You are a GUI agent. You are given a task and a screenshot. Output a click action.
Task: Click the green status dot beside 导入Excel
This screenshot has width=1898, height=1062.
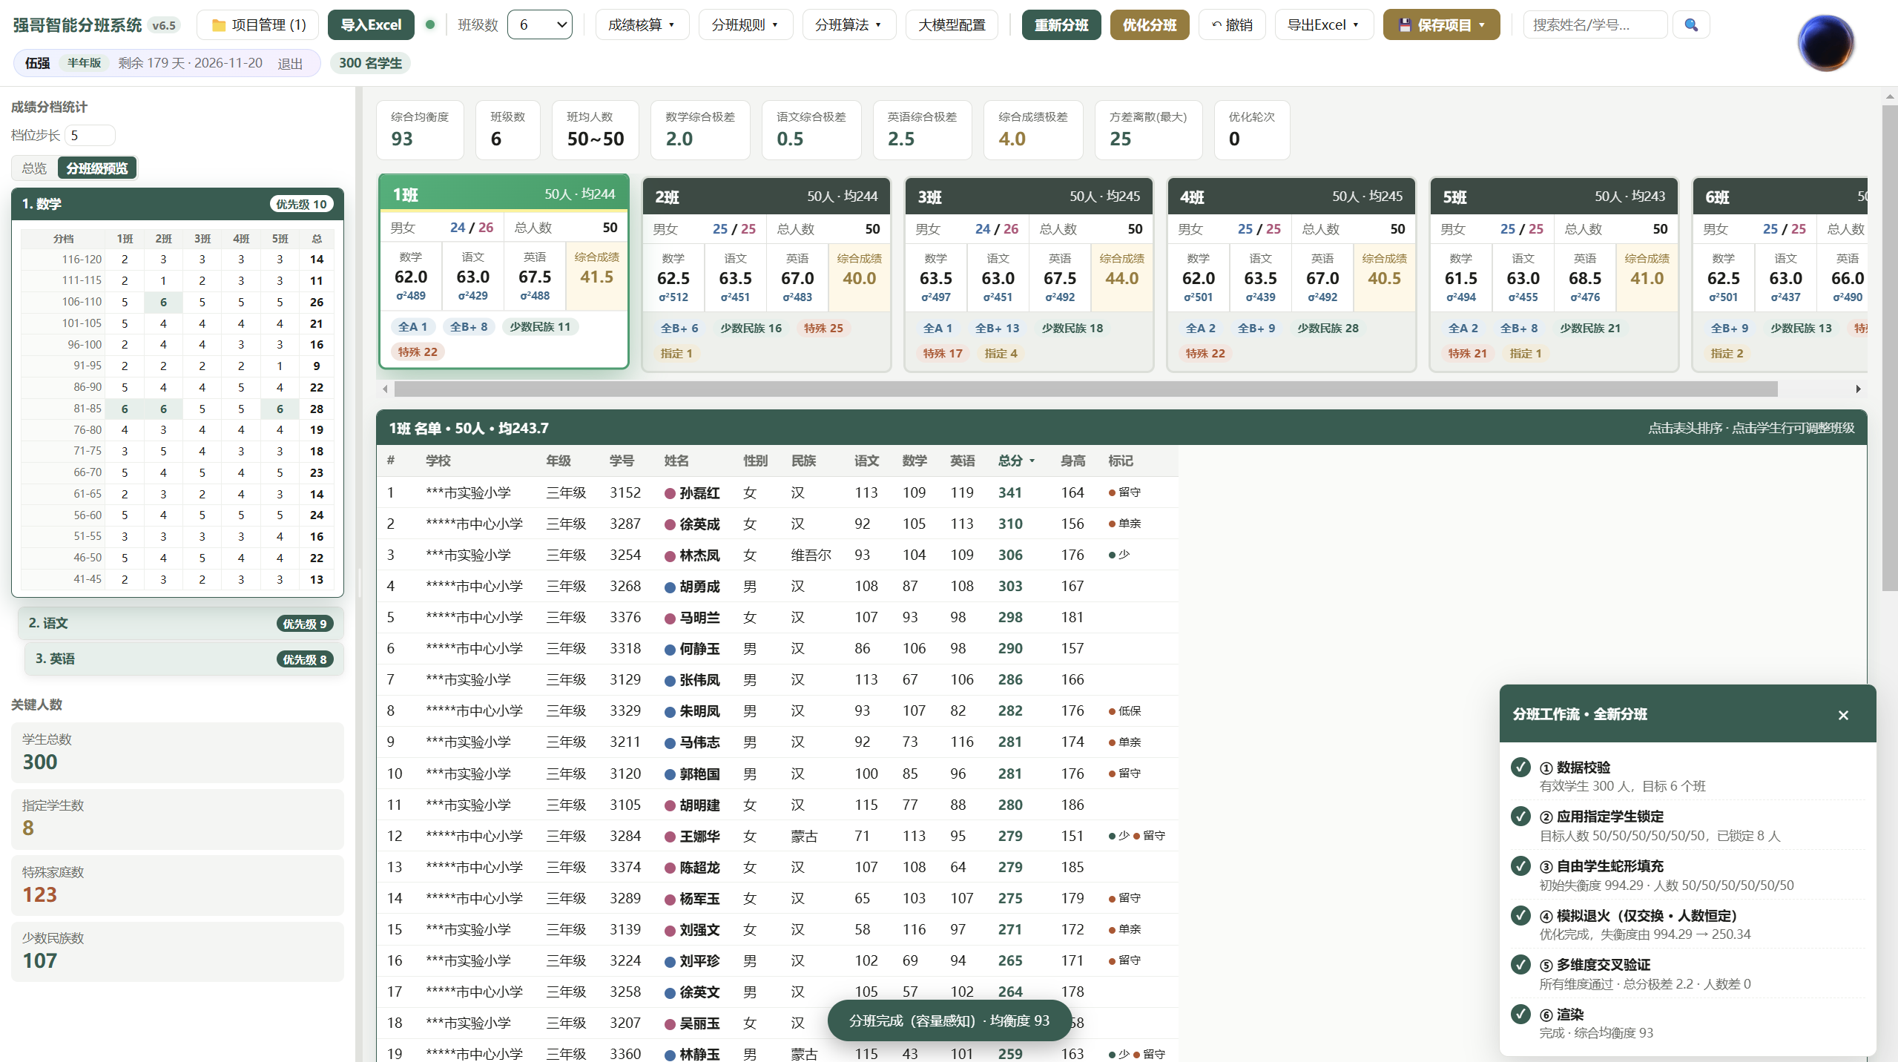coord(430,24)
